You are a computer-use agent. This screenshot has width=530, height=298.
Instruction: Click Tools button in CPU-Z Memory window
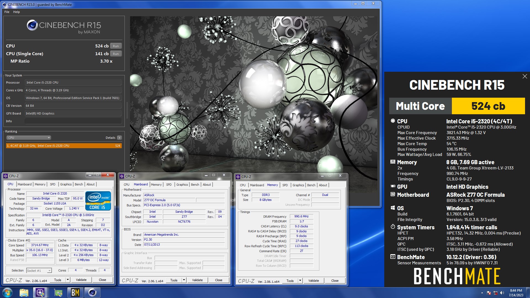(290, 281)
